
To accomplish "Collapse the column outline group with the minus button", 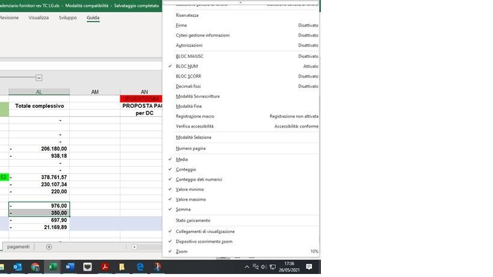I will pos(39,78).
